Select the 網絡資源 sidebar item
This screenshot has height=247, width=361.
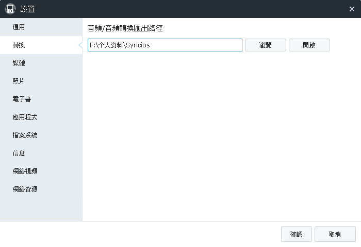(25, 189)
